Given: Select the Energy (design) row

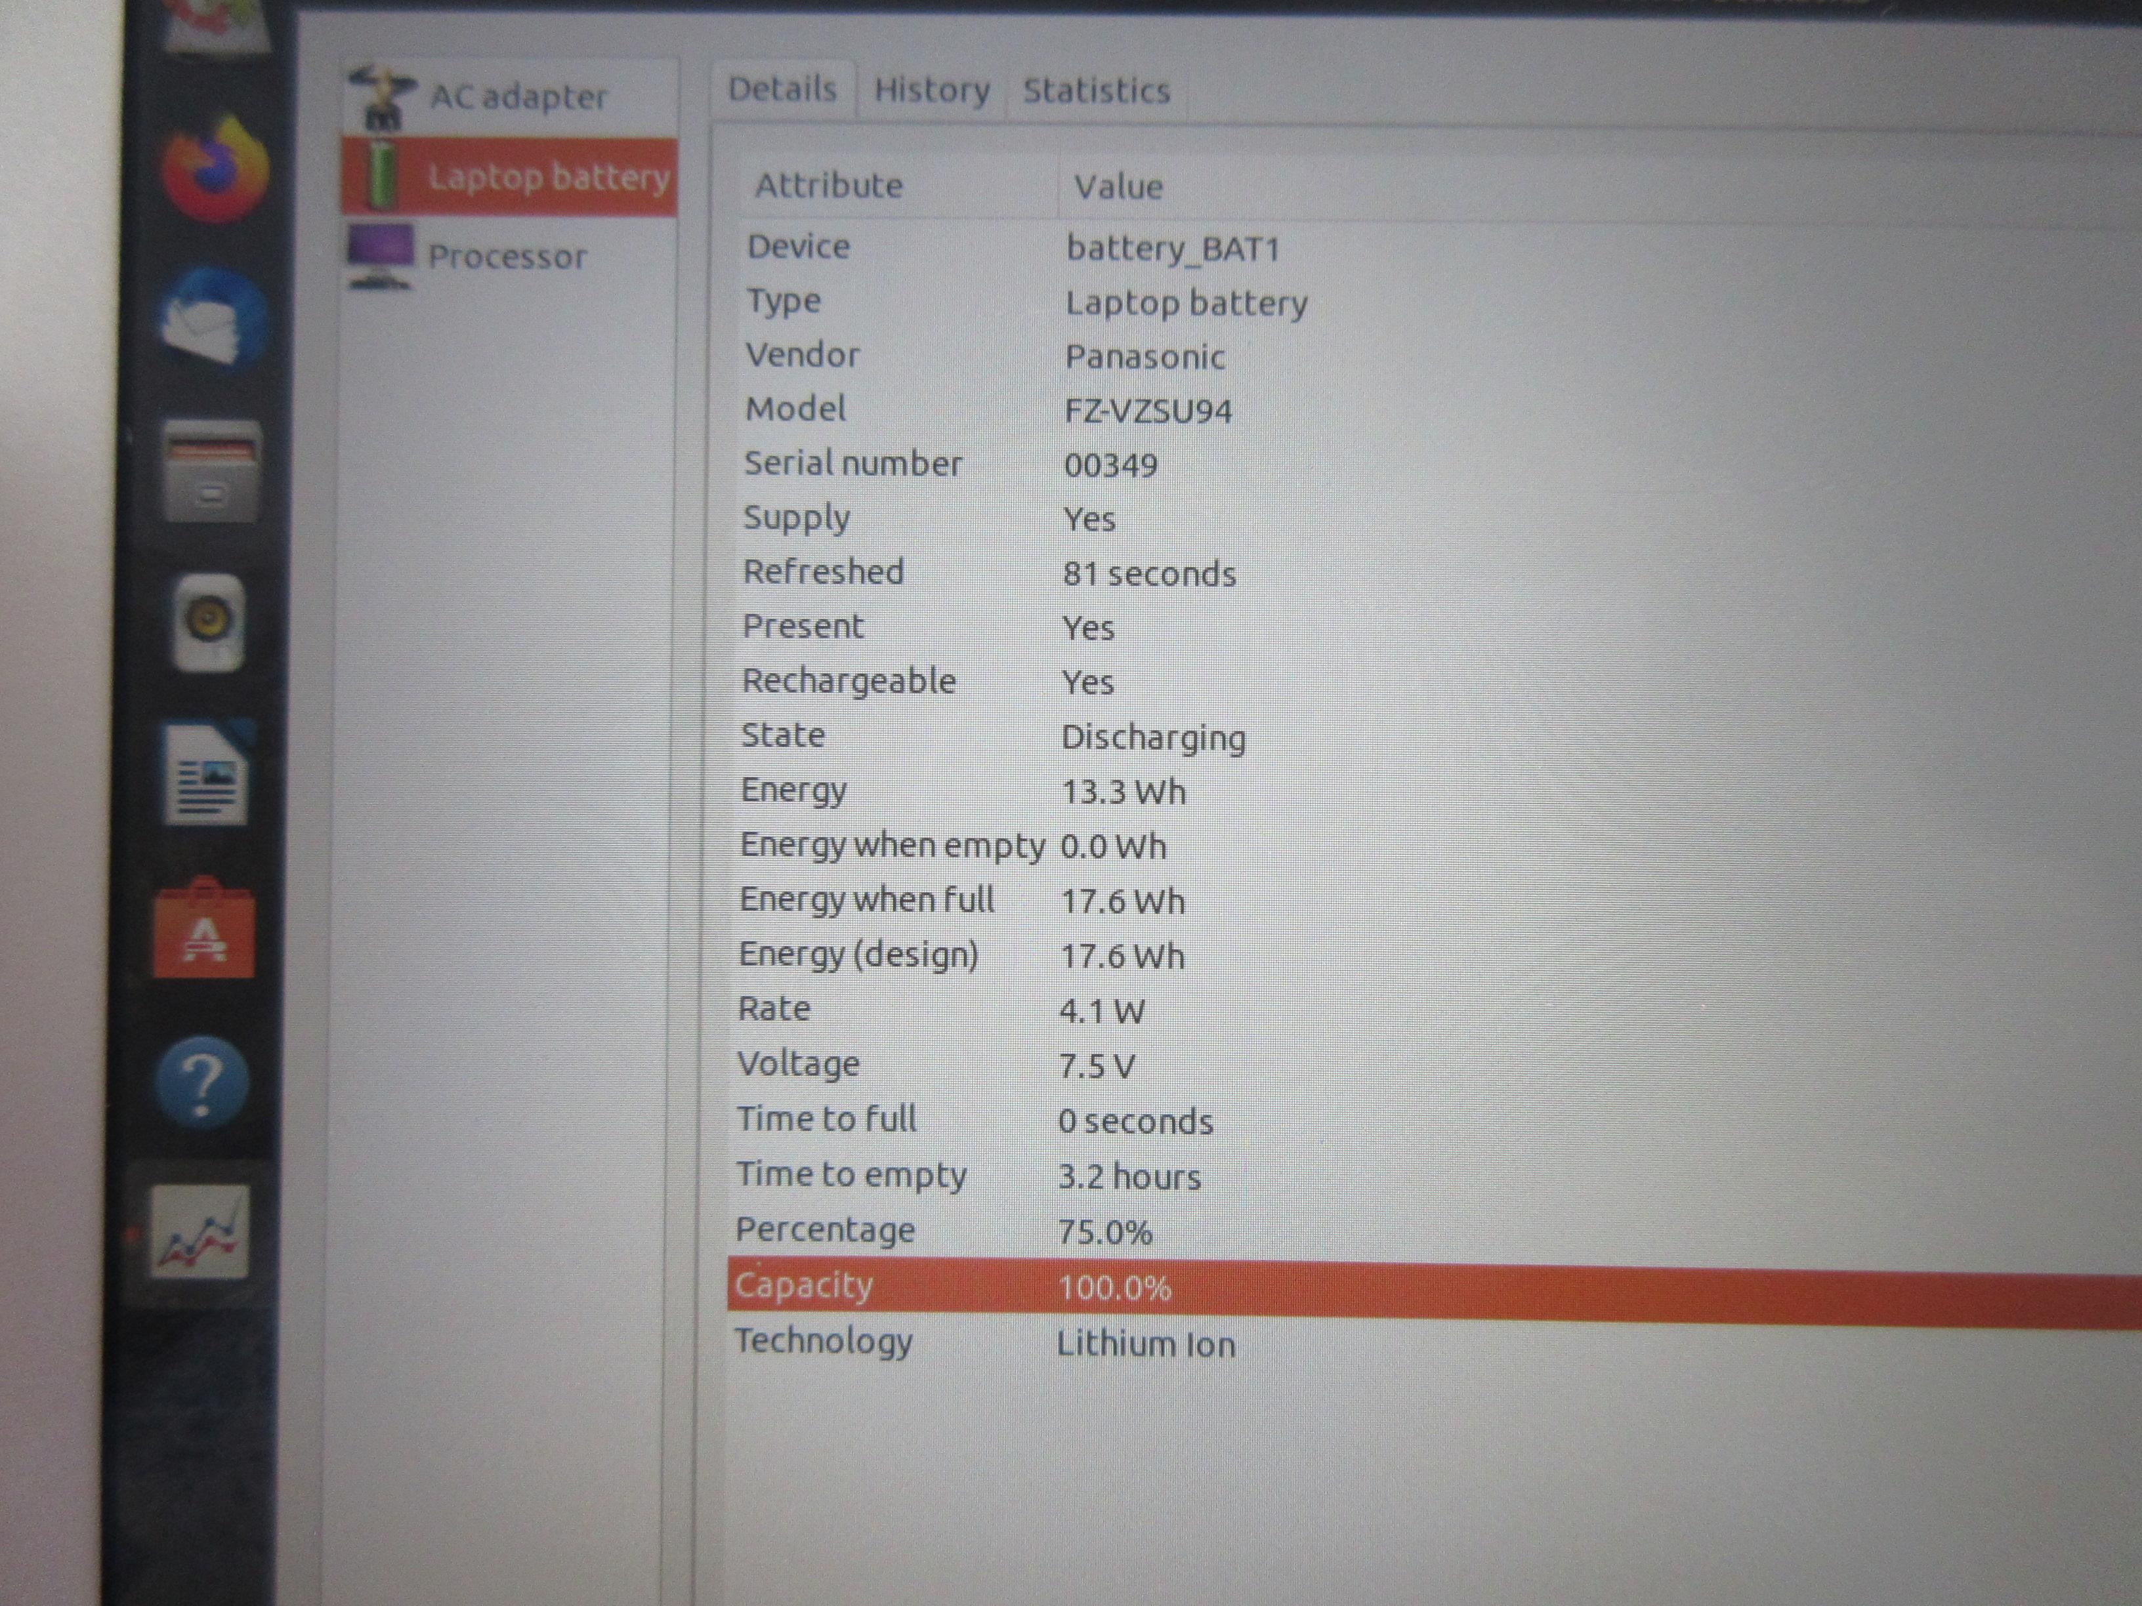Looking at the screenshot, I should (859, 955).
